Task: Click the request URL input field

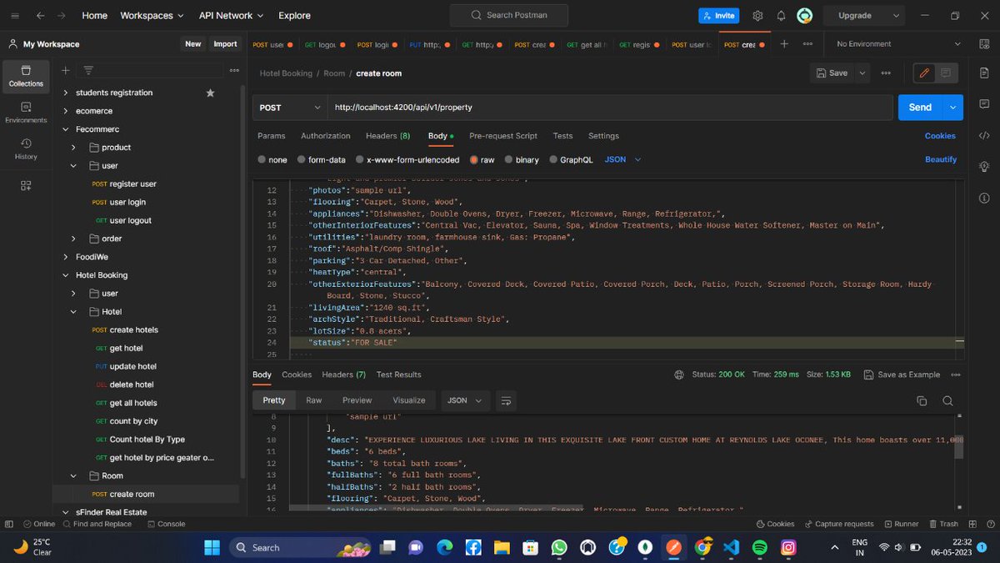Action: [x=609, y=108]
